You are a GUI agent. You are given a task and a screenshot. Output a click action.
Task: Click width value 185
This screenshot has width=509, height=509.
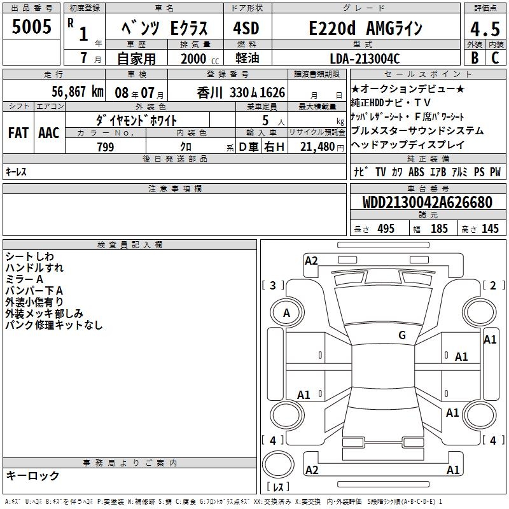[439, 228]
